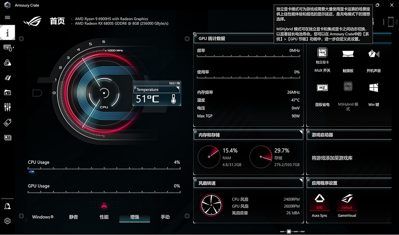This screenshot has width=399, height=235.
Task: Expand the 风扇转速 panel corner arrow
Action: click(x=301, y=180)
